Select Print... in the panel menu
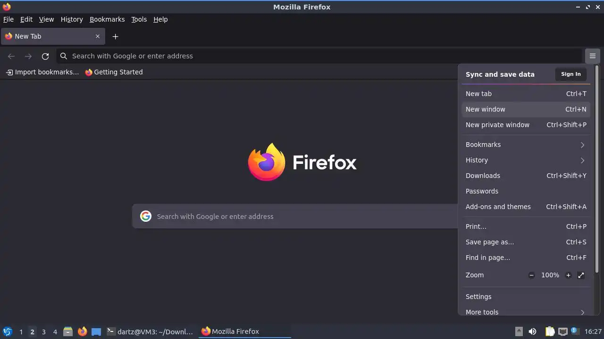 [526, 226]
